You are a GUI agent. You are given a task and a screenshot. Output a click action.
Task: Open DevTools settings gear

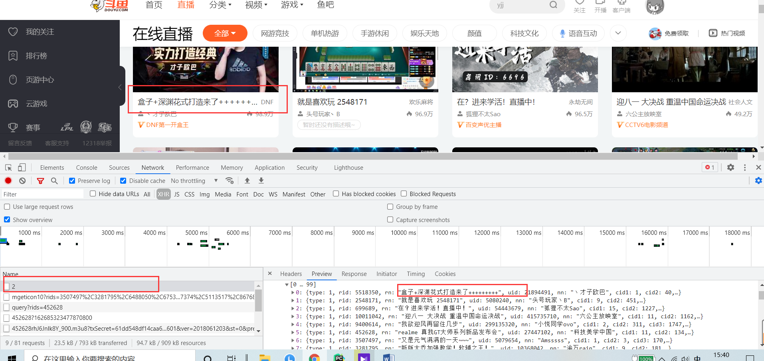click(730, 167)
